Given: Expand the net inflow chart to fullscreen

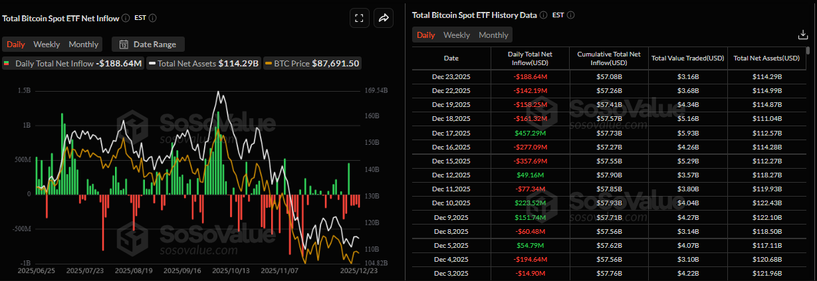Looking at the screenshot, I should 359,18.
